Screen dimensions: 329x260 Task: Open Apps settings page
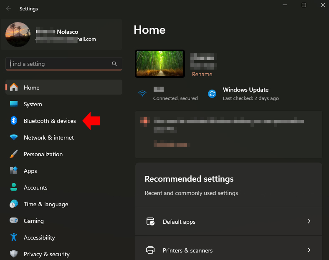[x=64, y=171]
